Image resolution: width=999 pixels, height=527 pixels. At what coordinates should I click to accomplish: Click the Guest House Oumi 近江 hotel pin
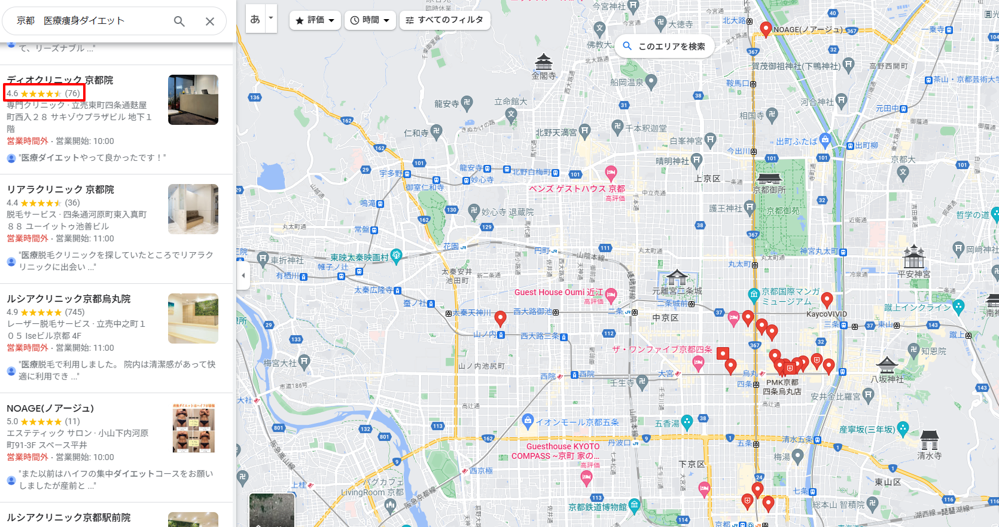(611, 295)
